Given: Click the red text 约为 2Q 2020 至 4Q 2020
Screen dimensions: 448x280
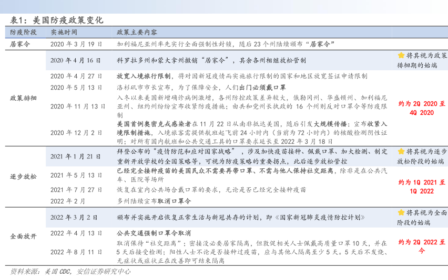Looking at the screenshot, I should click(422, 108).
